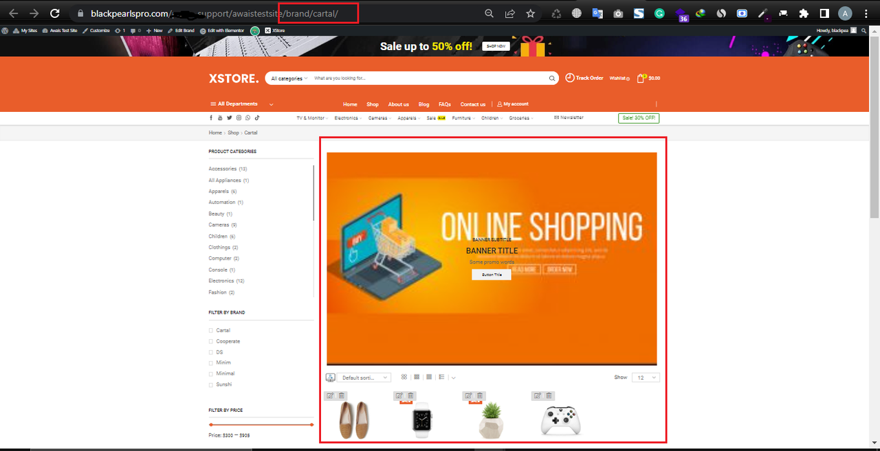Open Shop in main navigation
The image size is (880, 451).
pos(373,104)
